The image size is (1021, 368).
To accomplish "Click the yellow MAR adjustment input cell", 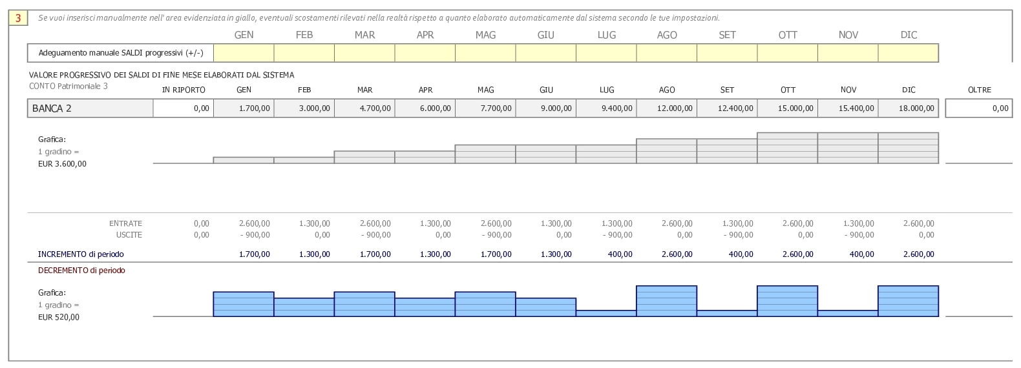I will [364, 53].
